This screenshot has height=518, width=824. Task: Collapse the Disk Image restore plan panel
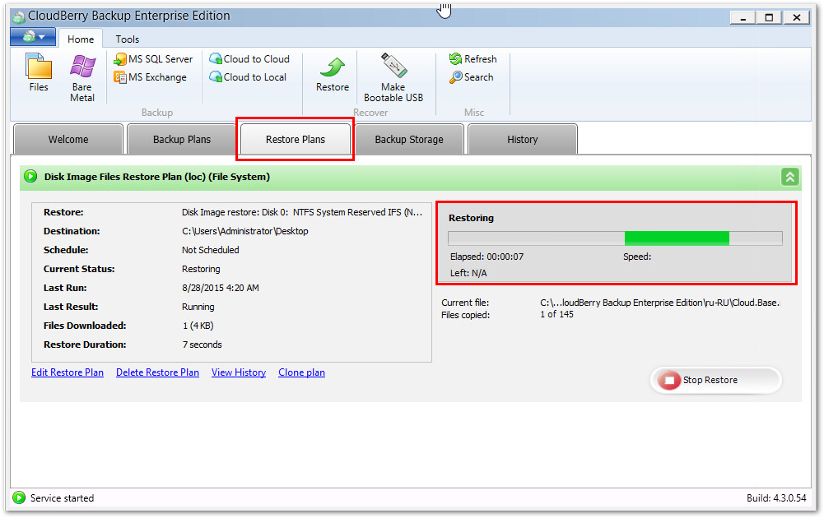point(790,177)
